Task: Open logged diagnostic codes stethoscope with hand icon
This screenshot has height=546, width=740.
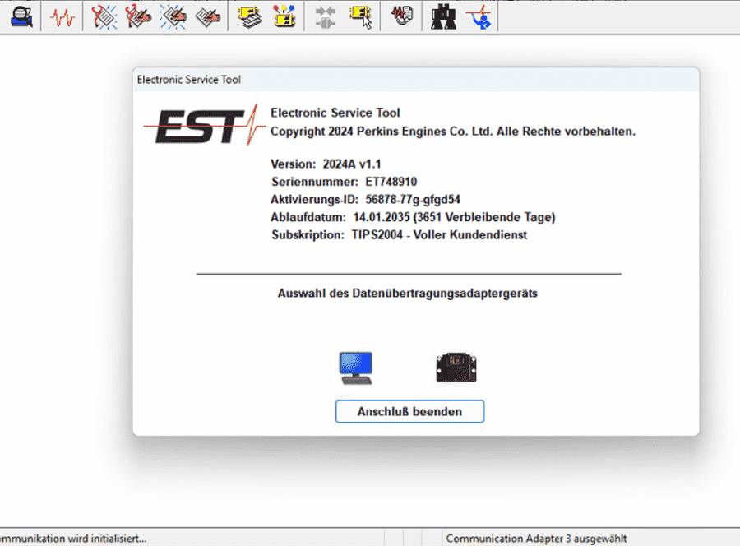Action: pos(138,17)
